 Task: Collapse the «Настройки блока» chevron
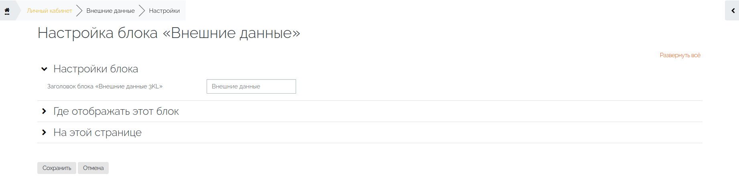click(44, 69)
